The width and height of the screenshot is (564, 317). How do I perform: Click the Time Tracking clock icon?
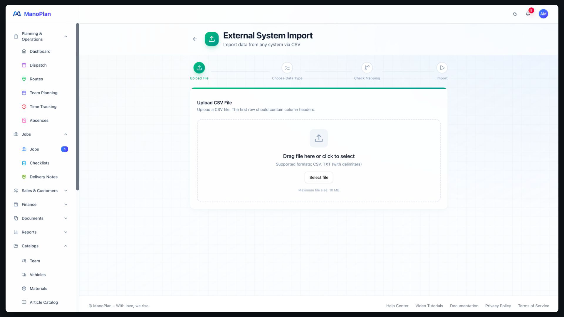pyautogui.click(x=24, y=107)
